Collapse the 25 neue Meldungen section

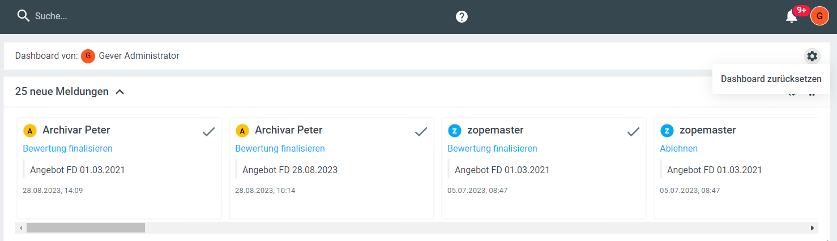click(x=119, y=92)
